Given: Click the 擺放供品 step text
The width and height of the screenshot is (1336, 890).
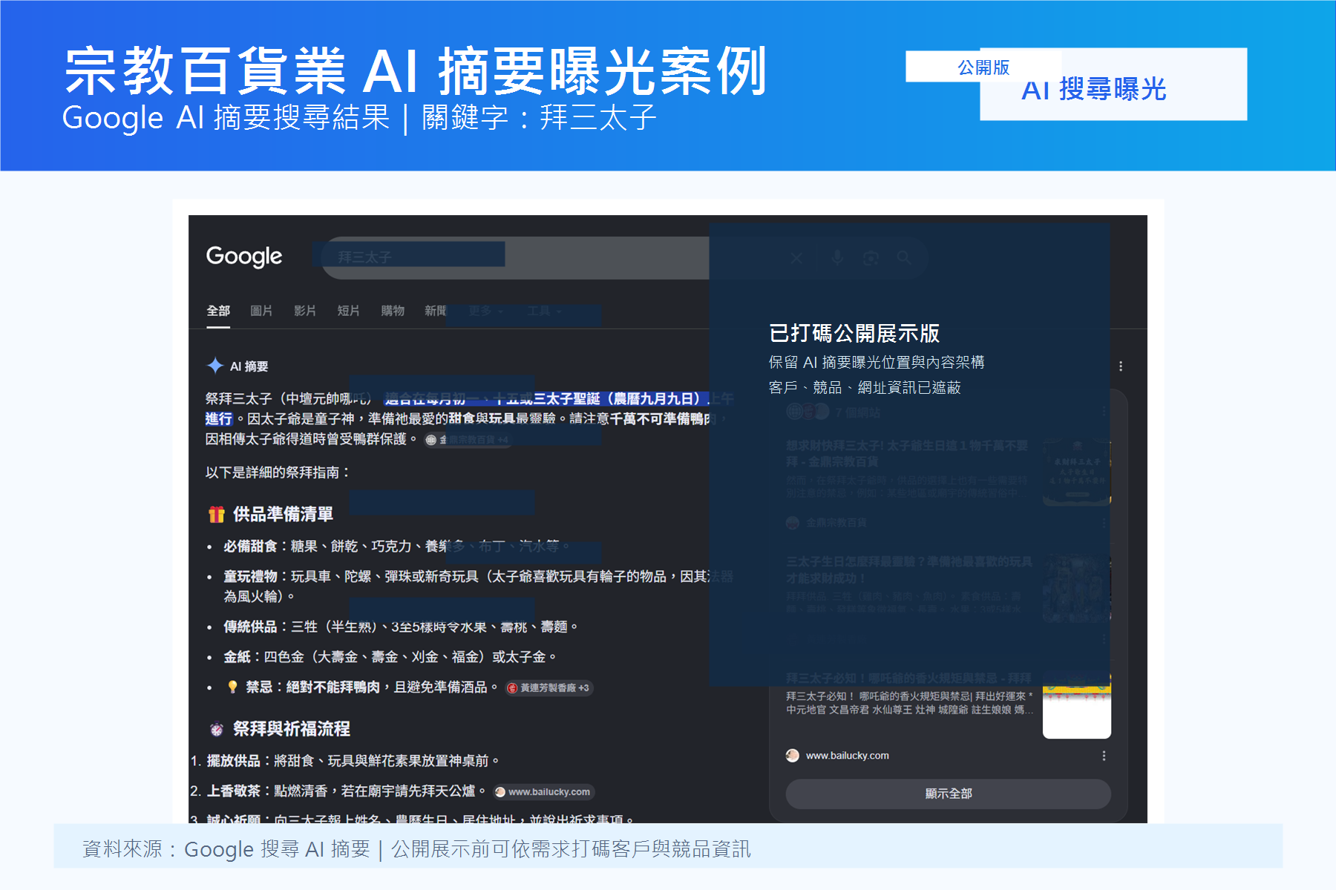Looking at the screenshot, I should (x=353, y=761).
